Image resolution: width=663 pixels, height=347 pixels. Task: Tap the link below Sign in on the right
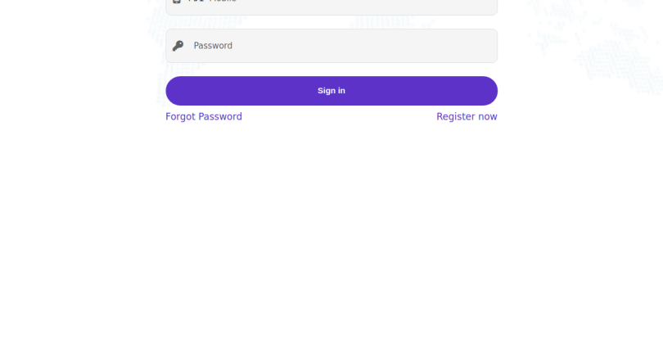pyautogui.click(x=467, y=116)
